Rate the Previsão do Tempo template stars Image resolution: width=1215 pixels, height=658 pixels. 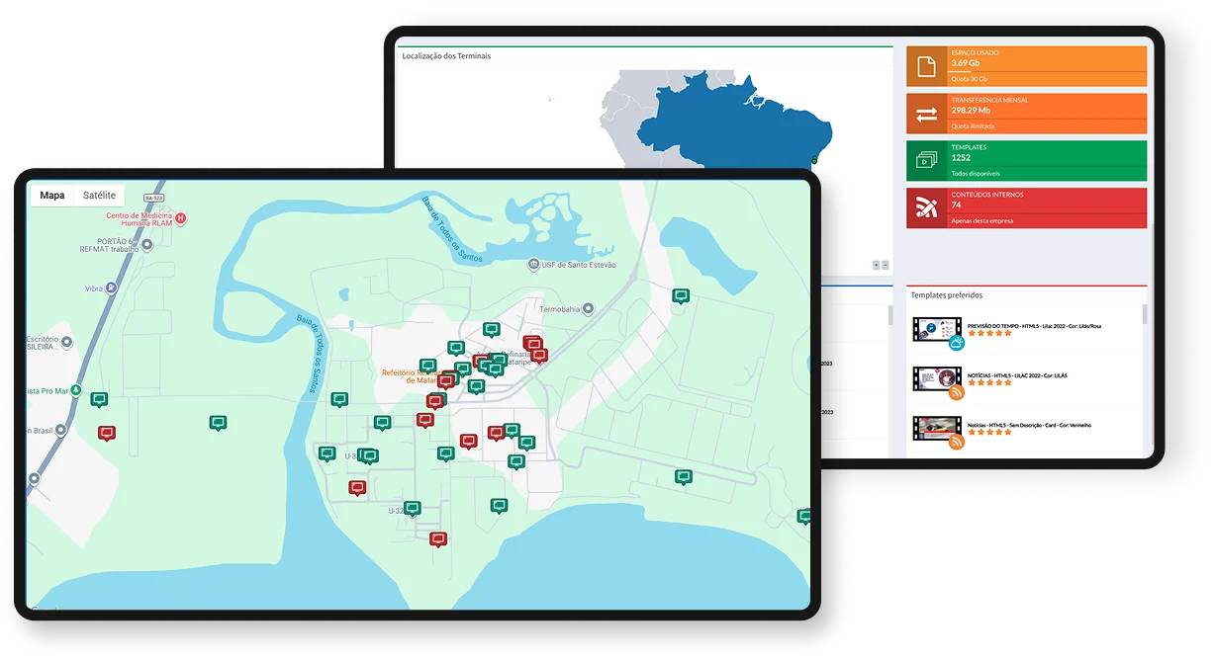coord(989,334)
